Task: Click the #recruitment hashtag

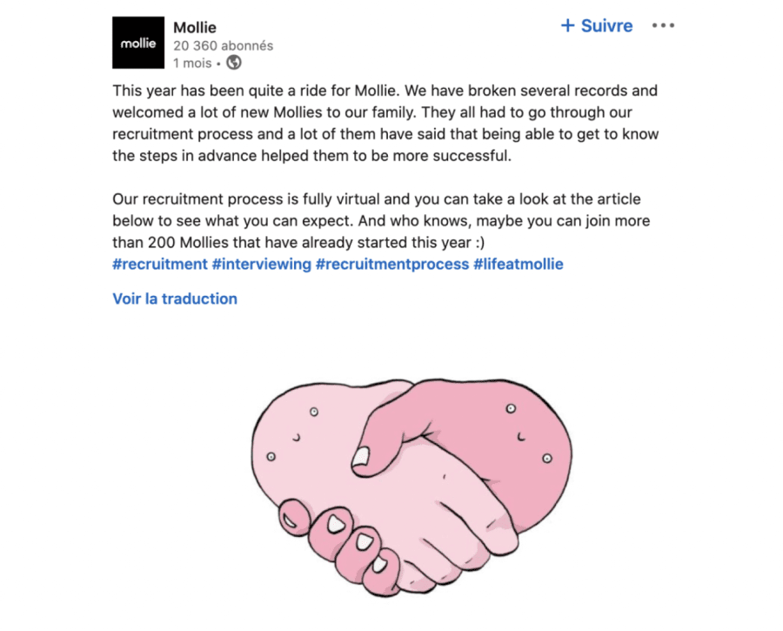Action: tap(160, 264)
